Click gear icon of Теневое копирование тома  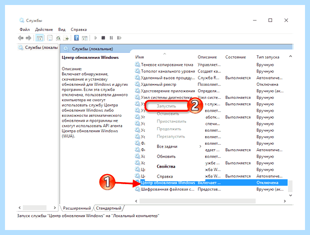pos(137,64)
